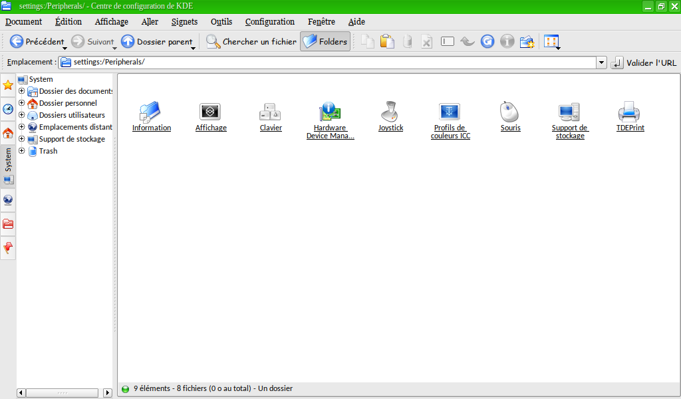Open the Information icon

151,112
